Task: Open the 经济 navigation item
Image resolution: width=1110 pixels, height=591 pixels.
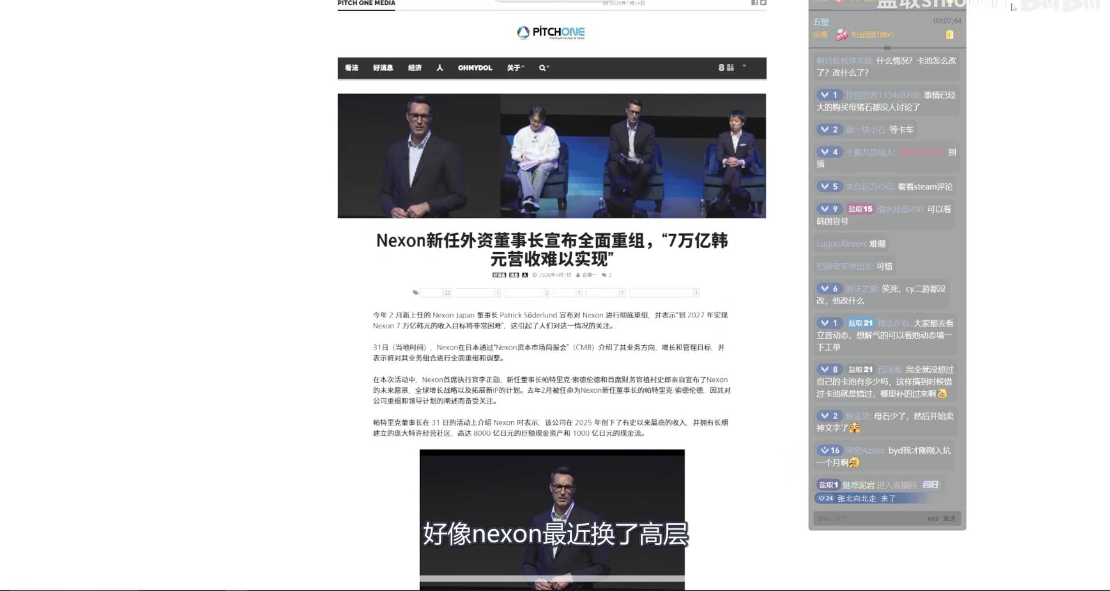Action: (414, 68)
